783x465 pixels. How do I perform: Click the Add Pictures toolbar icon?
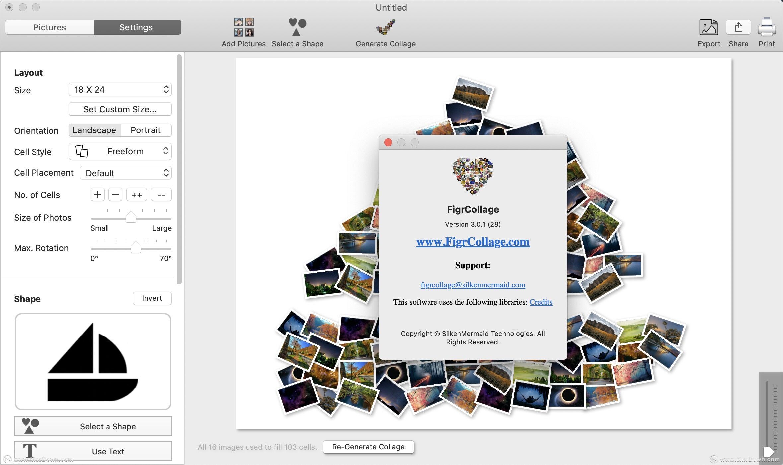pos(244,27)
